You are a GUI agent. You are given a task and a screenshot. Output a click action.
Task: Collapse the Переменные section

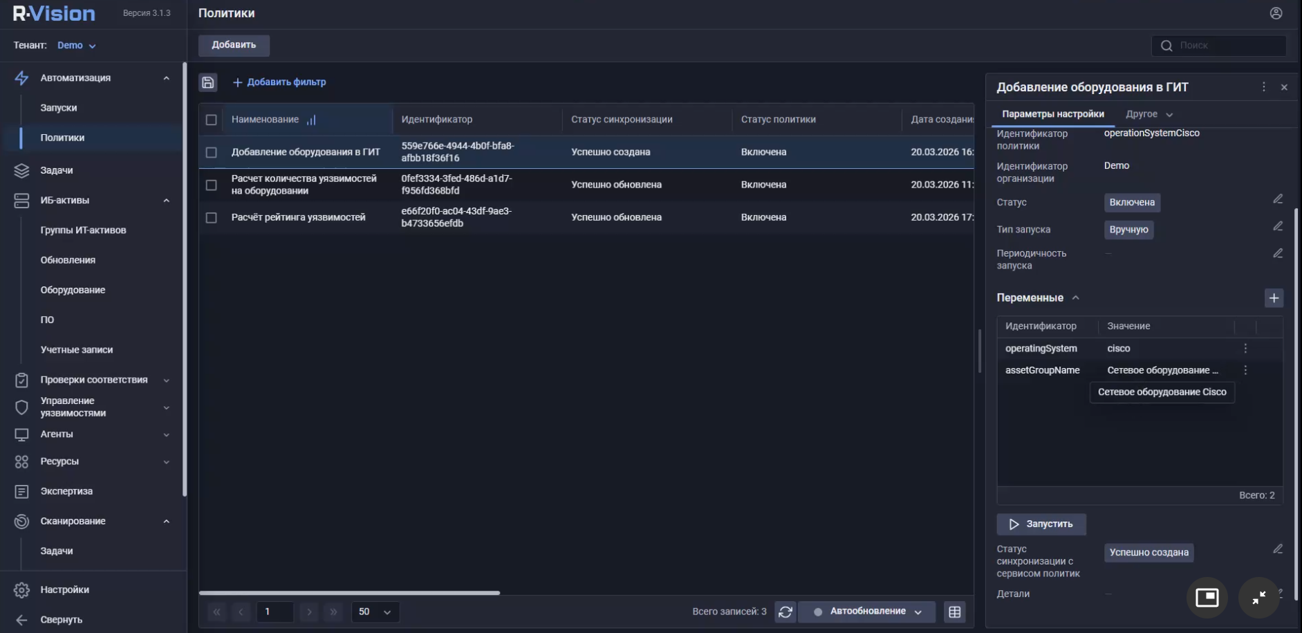tap(1075, 298)
